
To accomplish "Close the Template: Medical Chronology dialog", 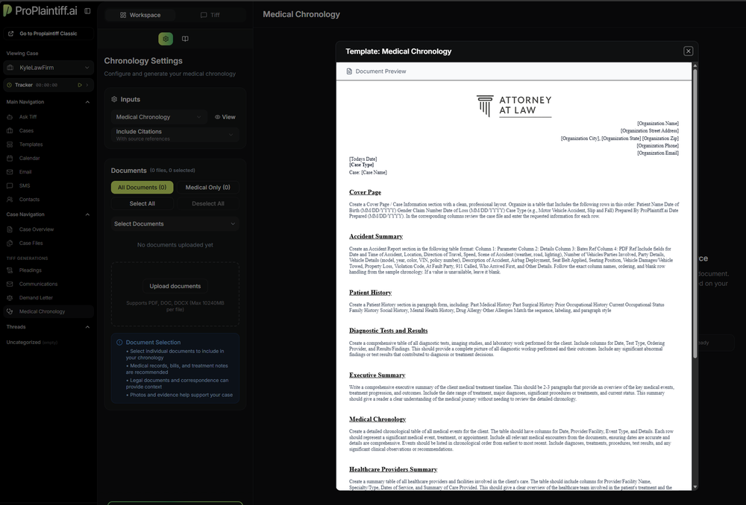I will (688, 51).
